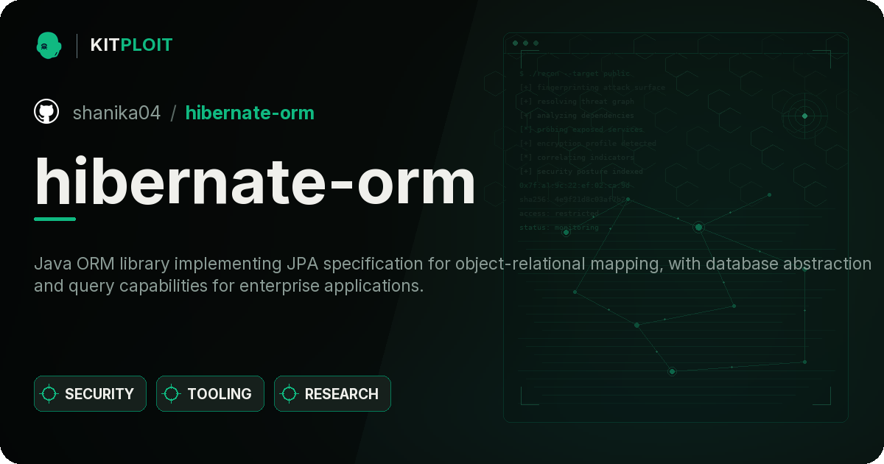
Task: Click the KITPLOIT brand name text
Action: pos(131,45)
